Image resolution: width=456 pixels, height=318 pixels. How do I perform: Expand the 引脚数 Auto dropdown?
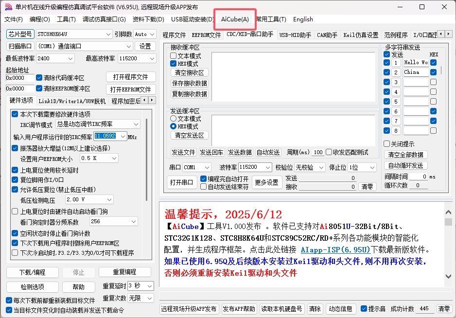pyautogui.click(x=152, y=35)
